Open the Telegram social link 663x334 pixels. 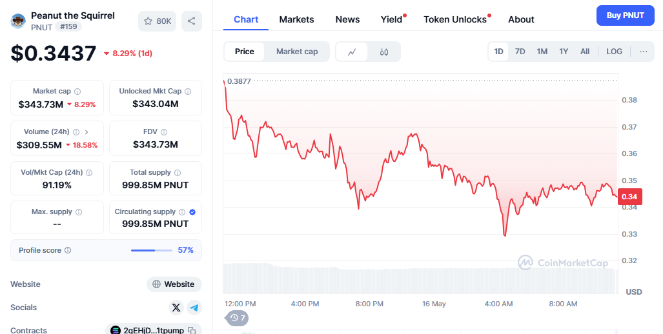(x=194, y=308)
